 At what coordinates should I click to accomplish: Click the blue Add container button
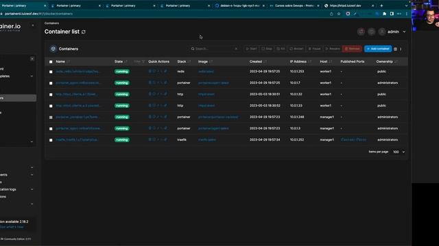378,49
